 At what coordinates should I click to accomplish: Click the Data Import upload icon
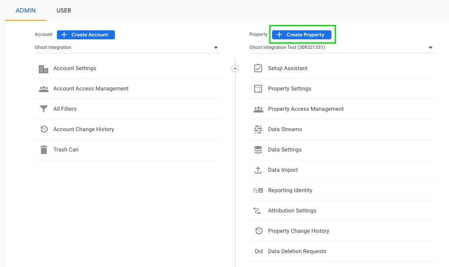258,170
